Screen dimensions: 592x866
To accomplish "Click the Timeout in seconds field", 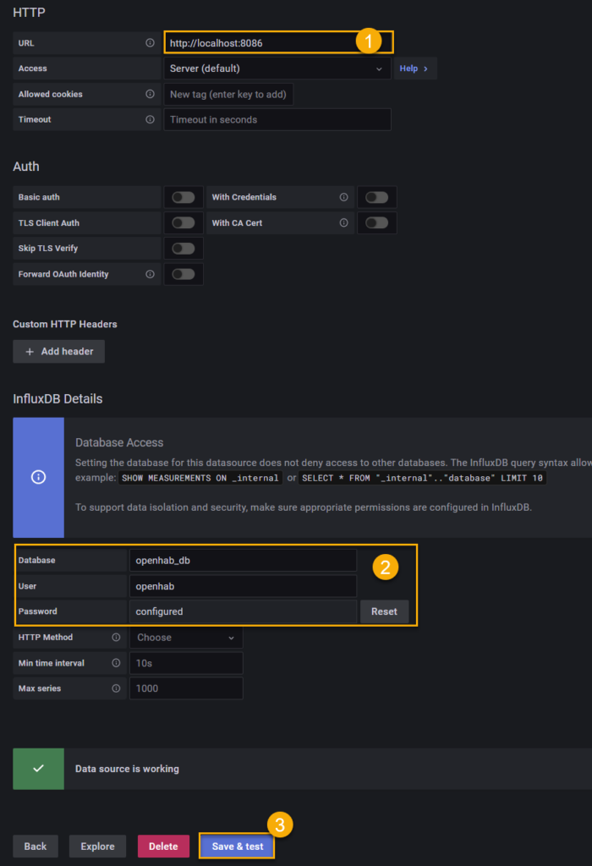I will pyautogui.click(x=277, y=119).
